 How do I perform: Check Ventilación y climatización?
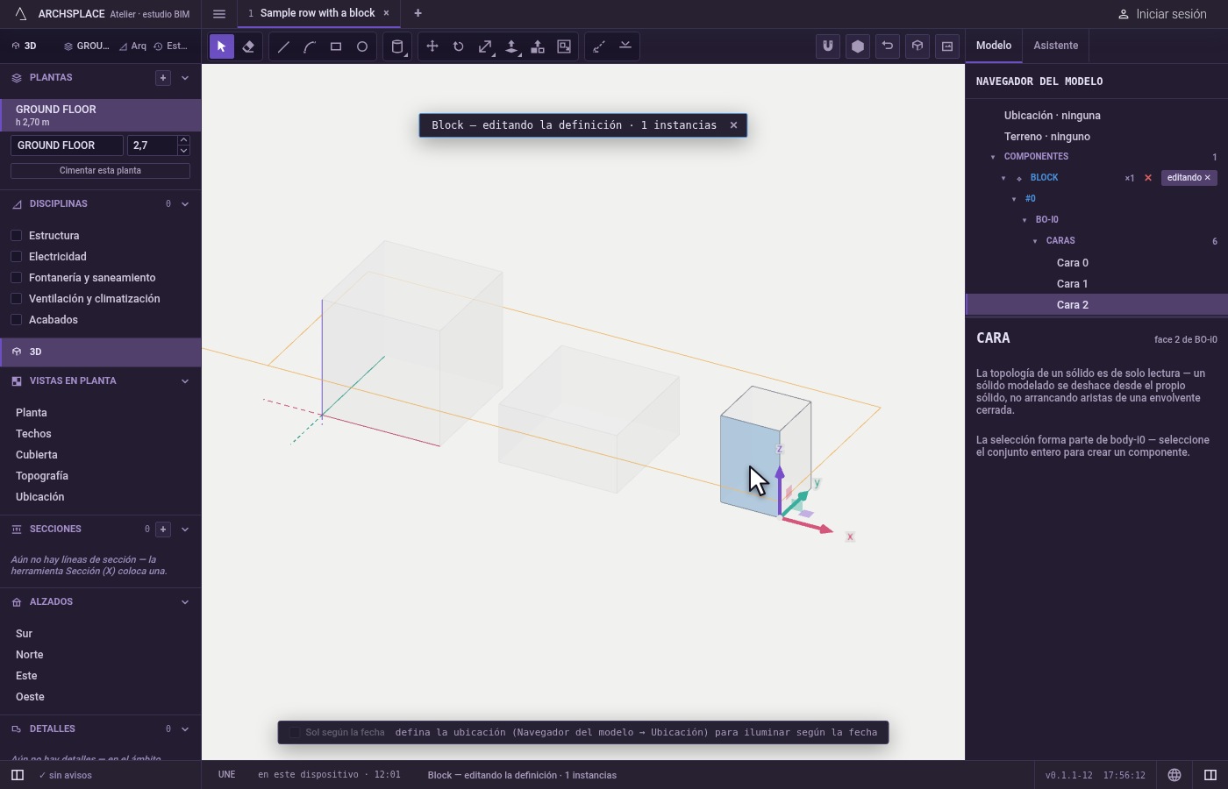coord(16,299)
